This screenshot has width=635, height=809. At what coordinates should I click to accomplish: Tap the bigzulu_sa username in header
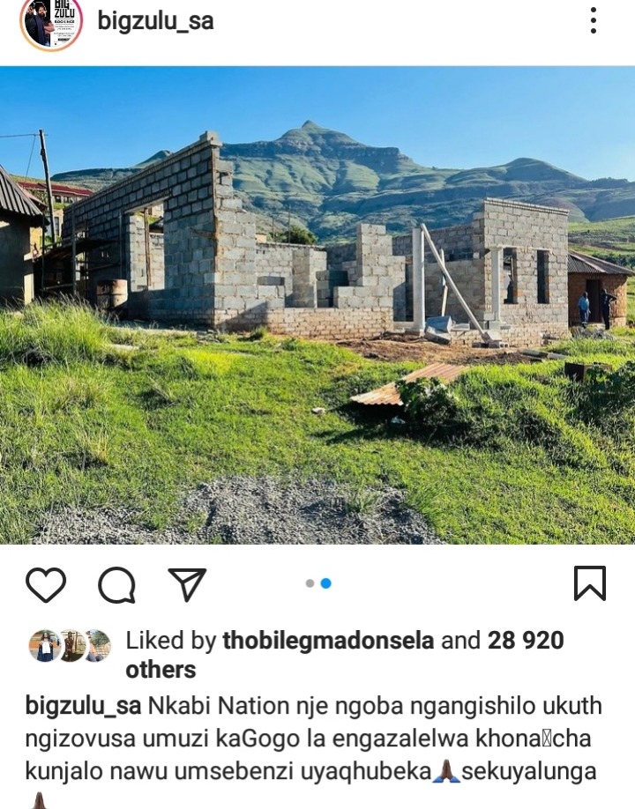[155, 22]
